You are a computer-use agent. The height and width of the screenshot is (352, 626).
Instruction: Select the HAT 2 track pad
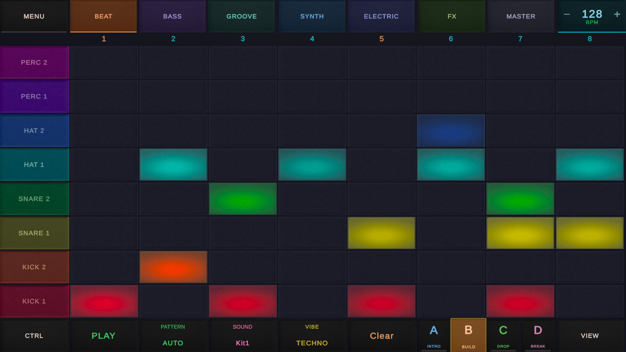tap(34, 131)
